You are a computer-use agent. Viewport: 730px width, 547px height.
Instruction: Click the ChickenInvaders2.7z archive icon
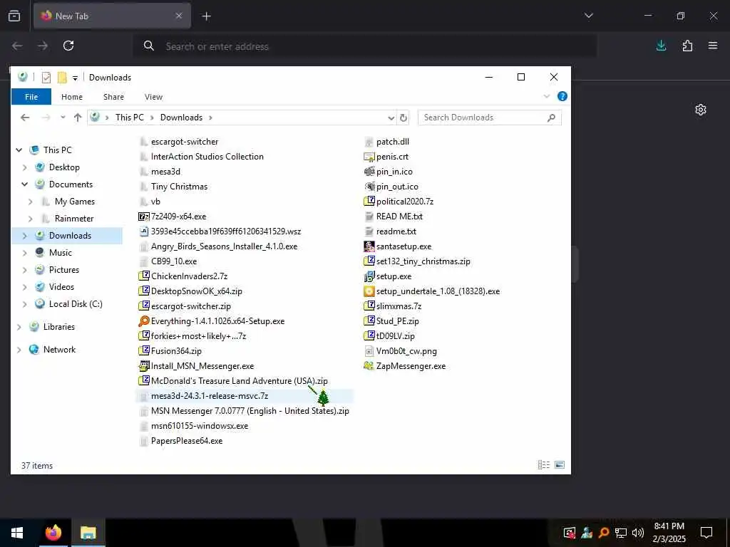click(144, 276)
